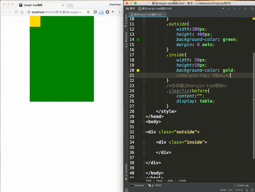Image resolution: width=255 pixels, height=192 pixels.
Task: Reload the page in Chrome
Action: pos(16,12)
